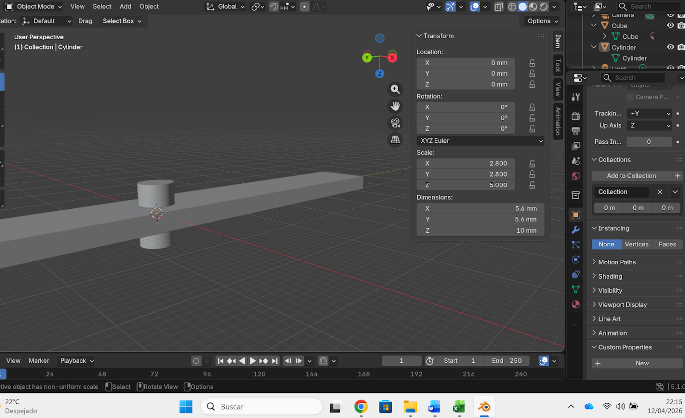Image resolution: width=685 pixels, height=418 pixels.
Task: Lock the Location X value
Action: pyautogui.click(x=532, y=63)
